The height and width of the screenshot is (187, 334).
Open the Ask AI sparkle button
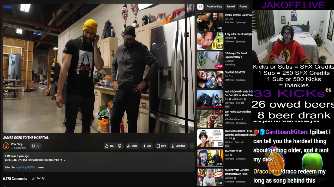[147, 146]
